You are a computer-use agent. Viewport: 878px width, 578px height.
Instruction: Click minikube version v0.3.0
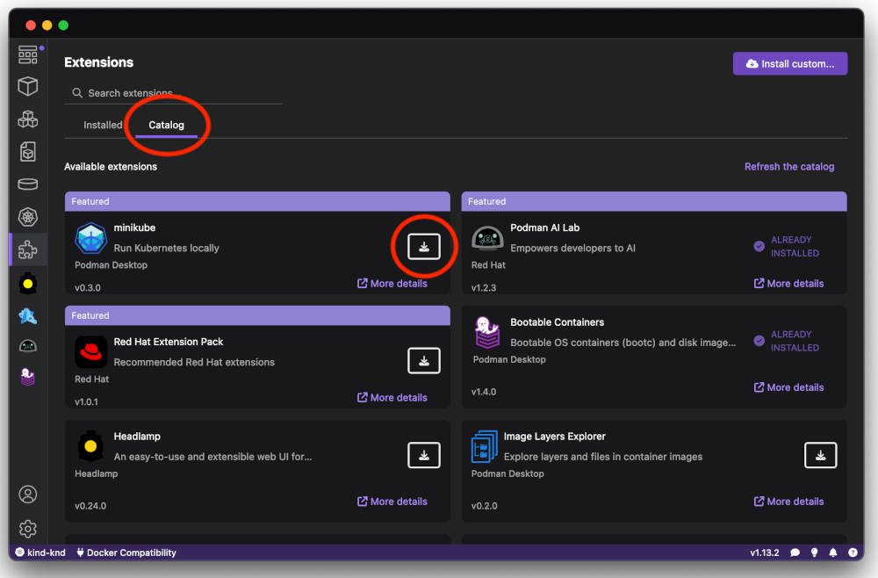(88, 288)
